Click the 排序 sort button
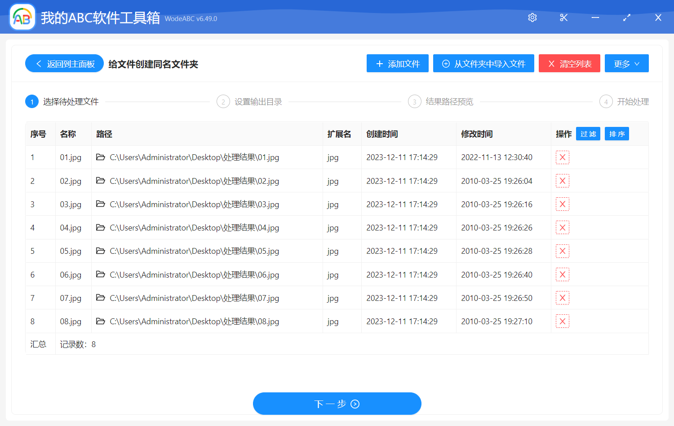 click(x=616, y=133)
